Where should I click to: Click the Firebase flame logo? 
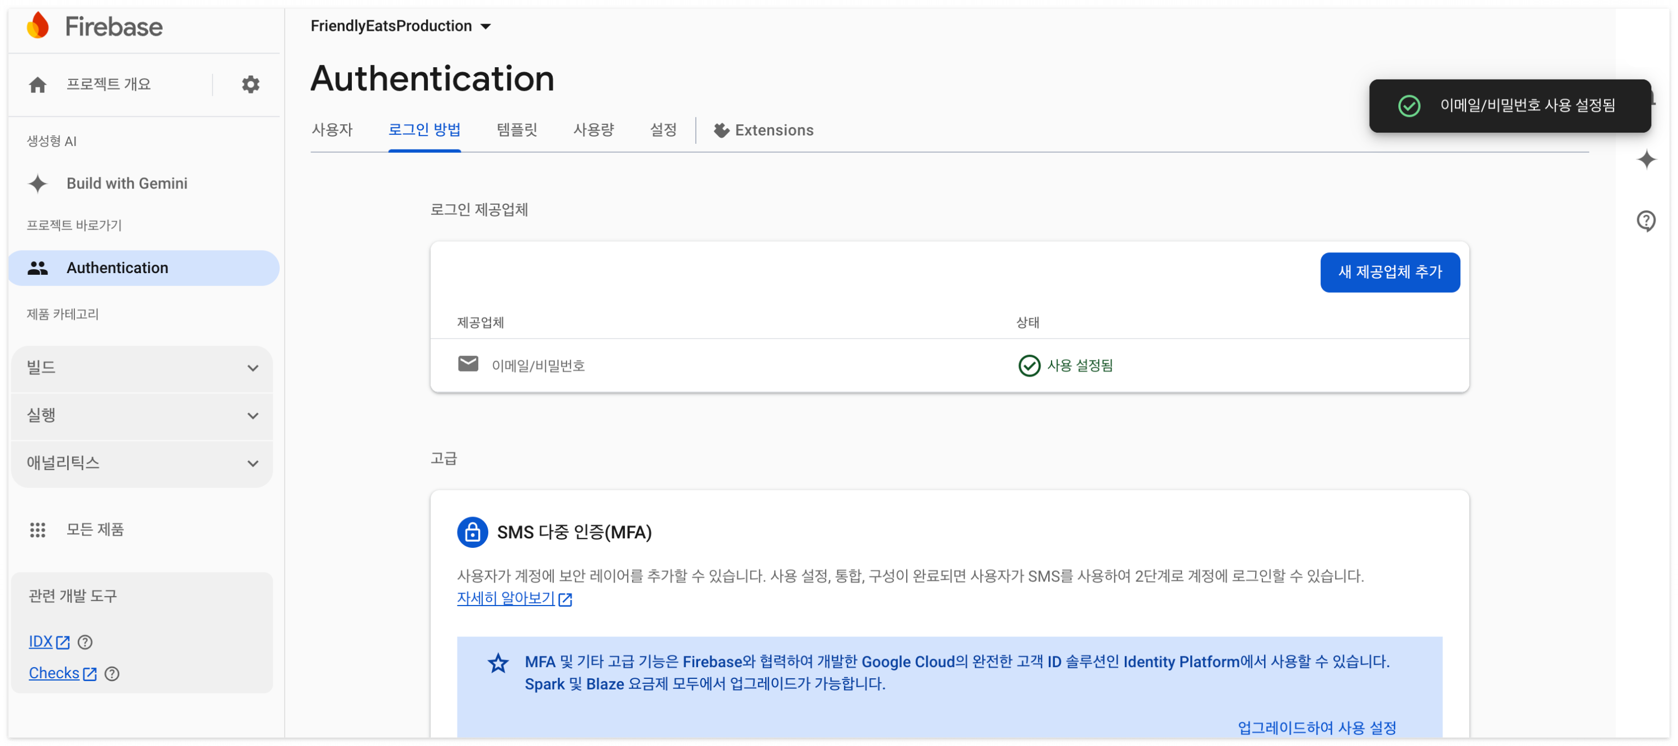click(x=38, y=26)
